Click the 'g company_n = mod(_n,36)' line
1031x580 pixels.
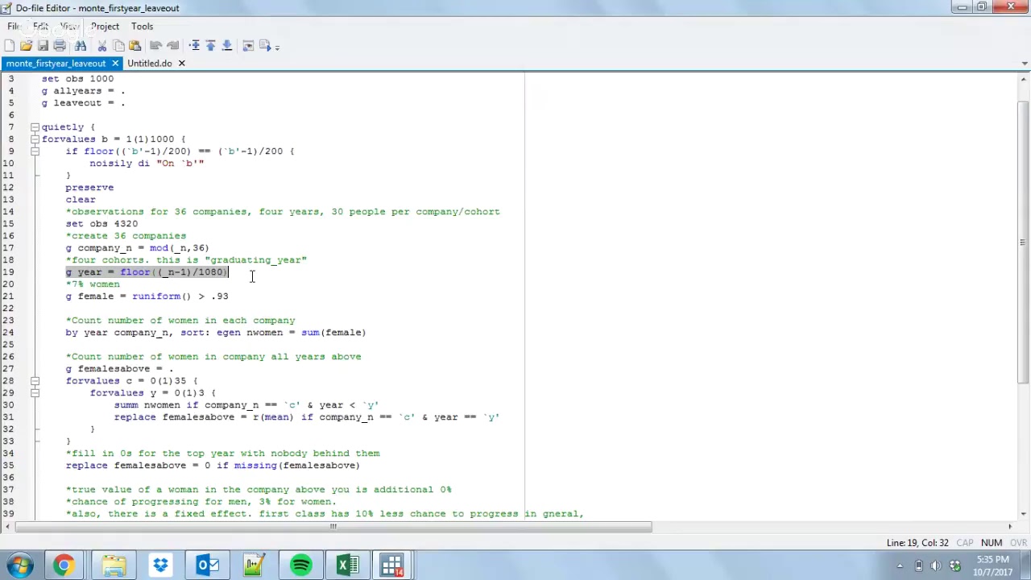pos(137,247)
